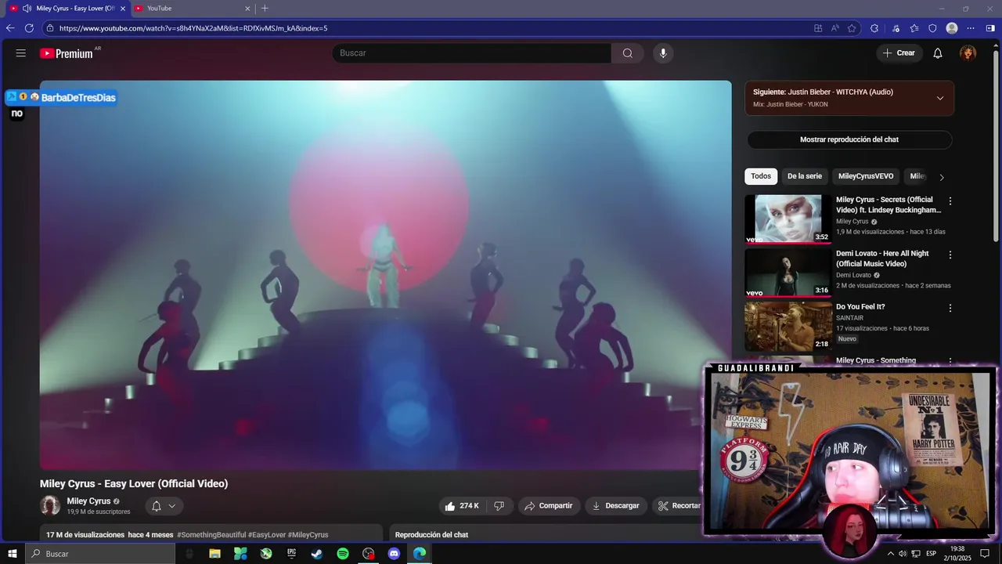Image resolution: width=1002 pixels, height=564 pixels.
Task: Open a new browser tab
Action: pos(265,8)
